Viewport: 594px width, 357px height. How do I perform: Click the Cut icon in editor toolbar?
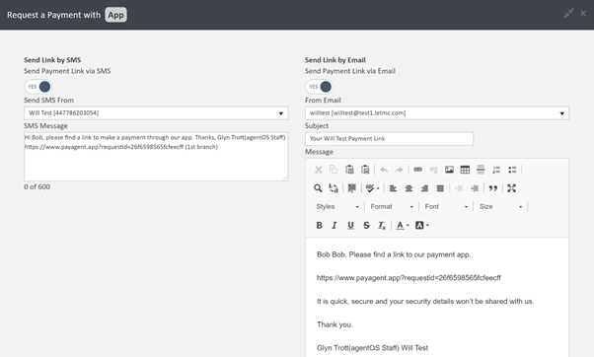(x=319, y=170)
